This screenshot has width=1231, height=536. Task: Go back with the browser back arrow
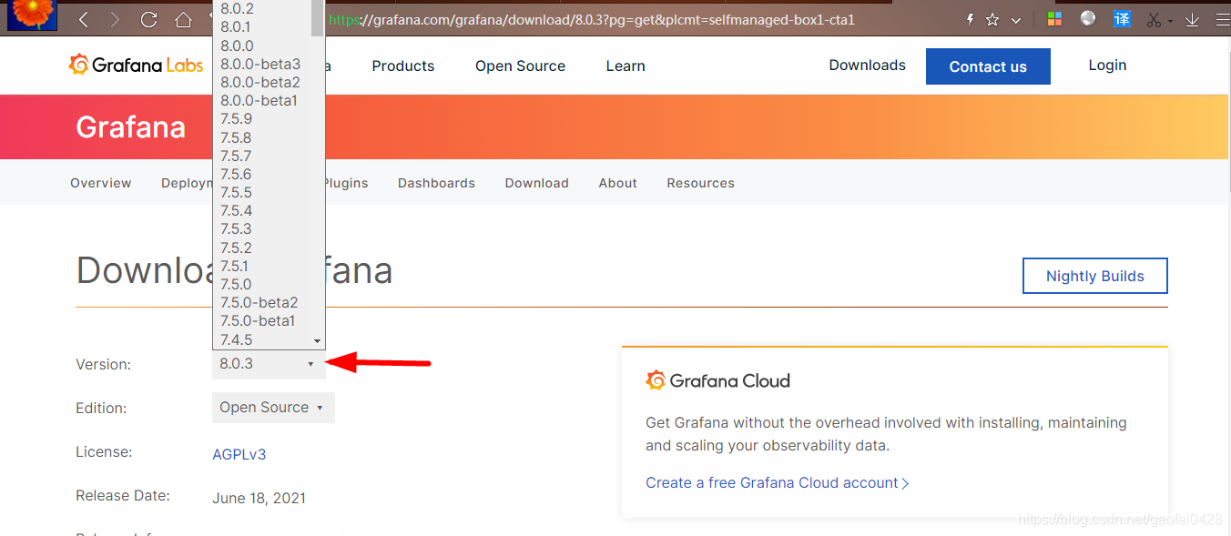point(84,19)
